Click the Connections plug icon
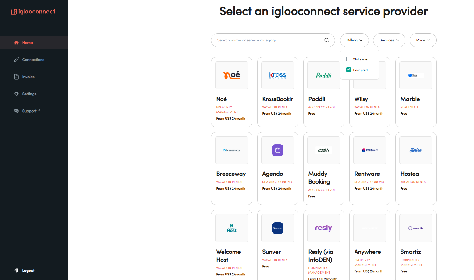This screenshot has width=474, height=280. (16, 60)
